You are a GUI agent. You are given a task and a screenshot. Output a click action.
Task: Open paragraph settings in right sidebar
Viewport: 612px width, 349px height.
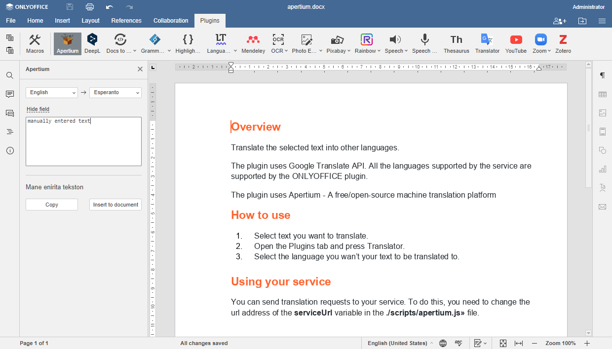point(602,75)
